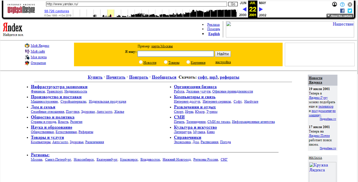Open the софт download link

click(x=203, y=77)
